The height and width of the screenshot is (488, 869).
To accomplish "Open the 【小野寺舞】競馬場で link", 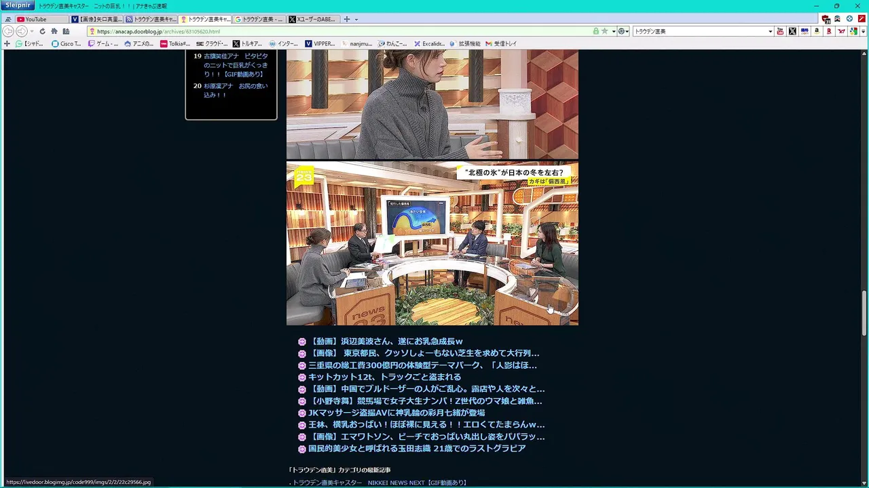I will [x=425, y=401].
